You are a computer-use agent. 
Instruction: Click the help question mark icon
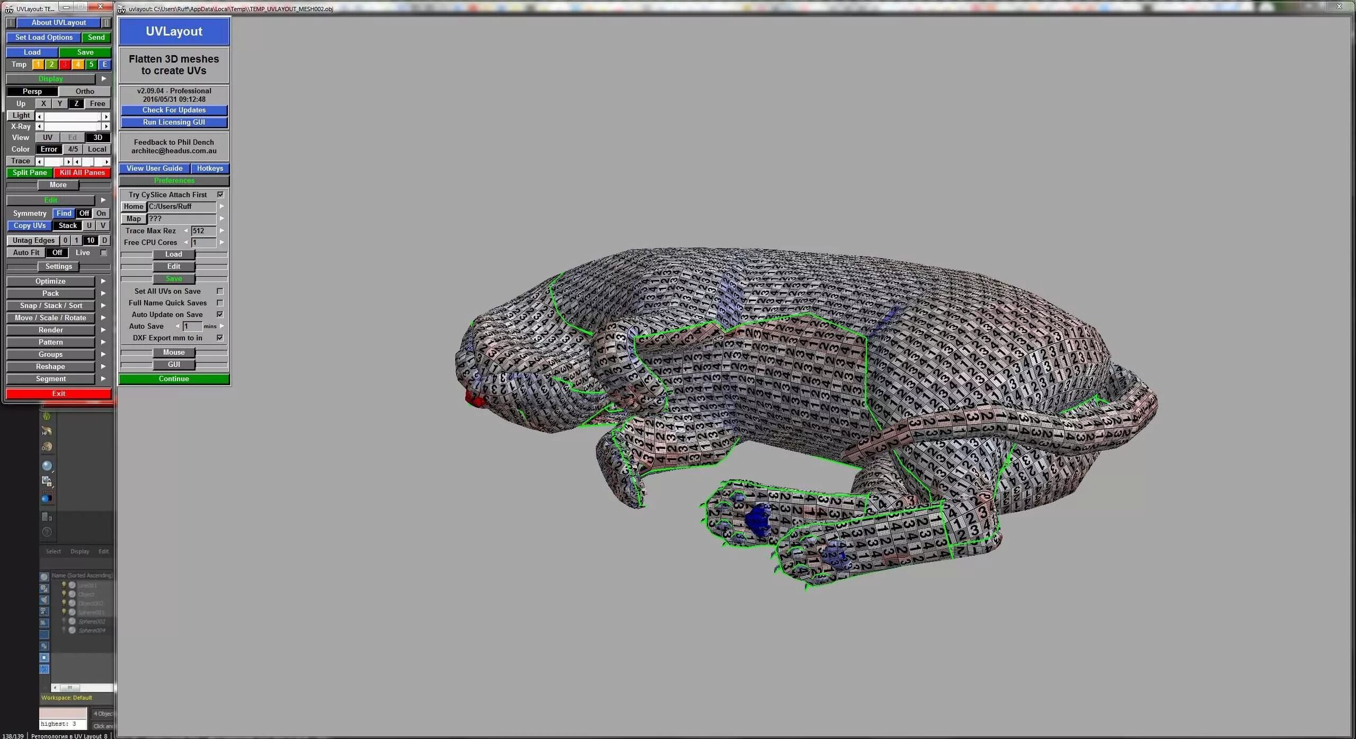click(47, 532)
